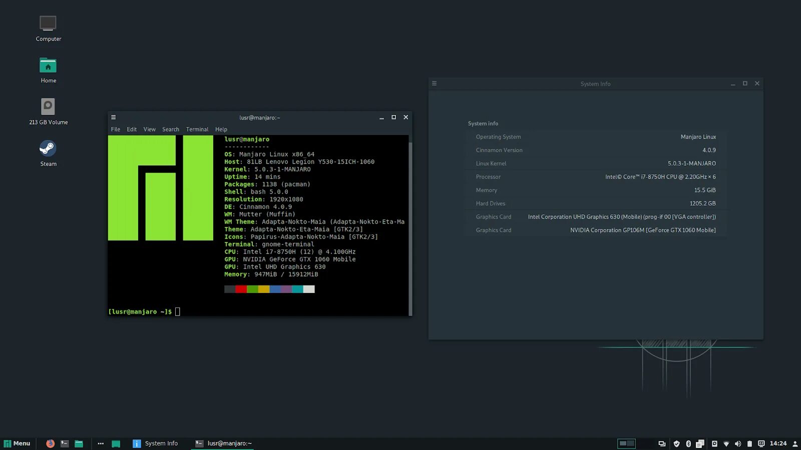This screenshot has width=801, height=450.
Task: Open the workspace switcher in the panel
Action: tap(626, 443)
